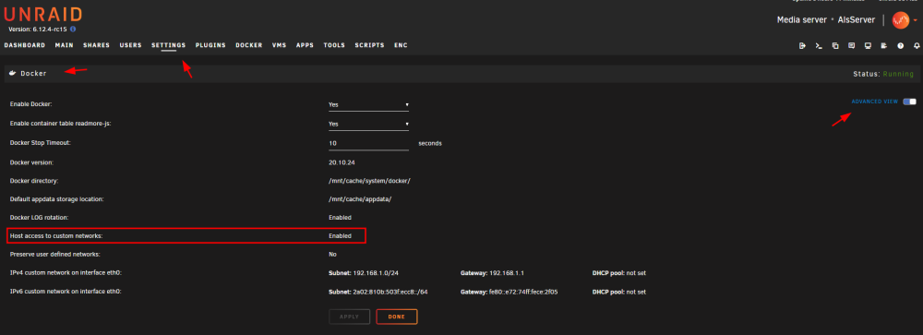Open the Apps menu
Image resolution: width=923 pixels, height=335 pixels.
pyautogui.click(x=305, y=45)
